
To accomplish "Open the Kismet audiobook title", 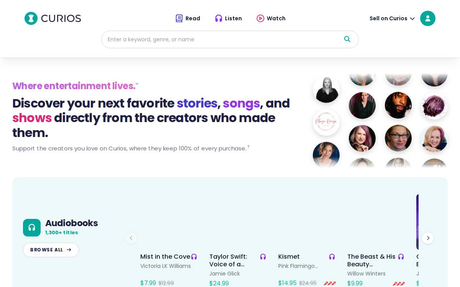I will (289, 257).
